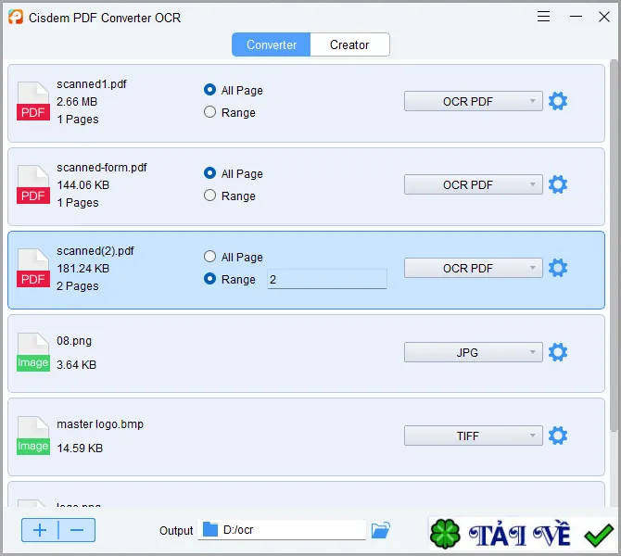Open OCR PDF format dropdown for scanned(2).pdf
Image resolution: width=621 pixels, height=556 pixels.
(x=474, y=269)
